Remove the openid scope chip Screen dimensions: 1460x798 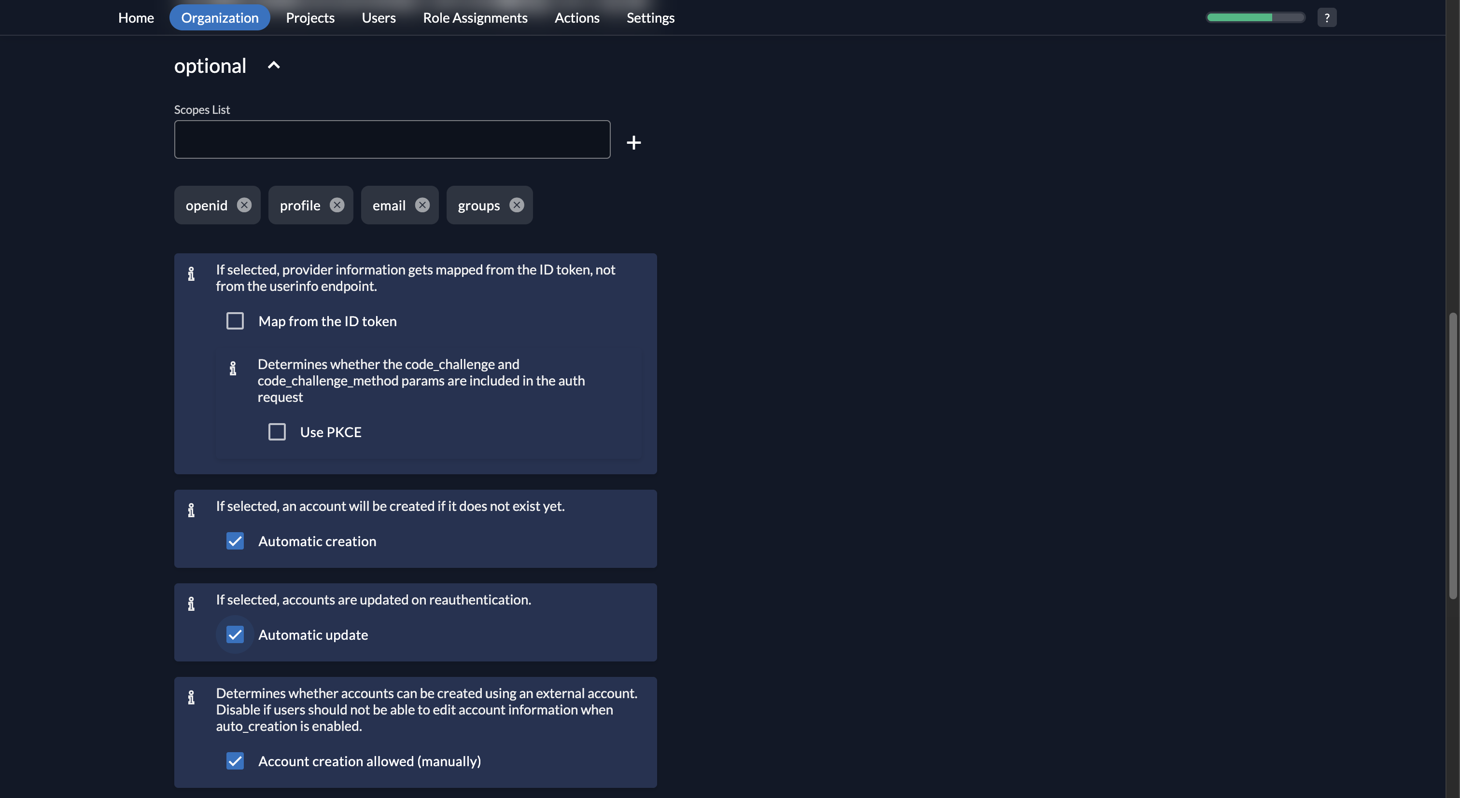[x=244, y=205]
